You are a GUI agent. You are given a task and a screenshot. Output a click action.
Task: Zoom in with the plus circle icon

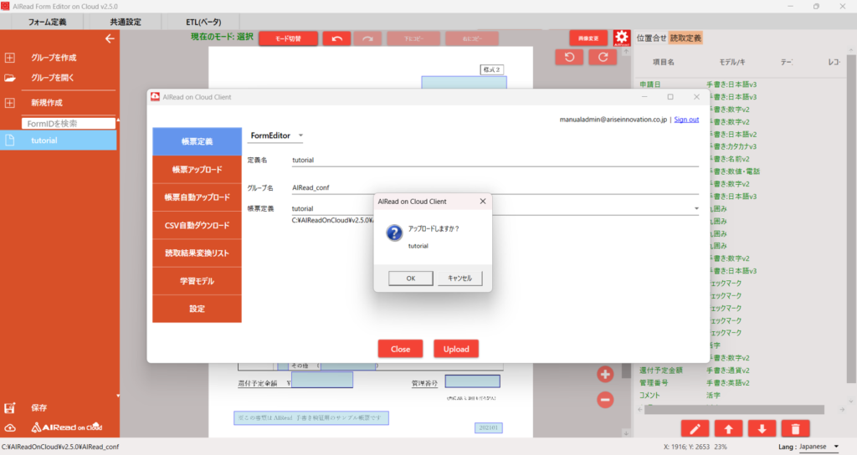pyautogui.click(x=605, y=374)
